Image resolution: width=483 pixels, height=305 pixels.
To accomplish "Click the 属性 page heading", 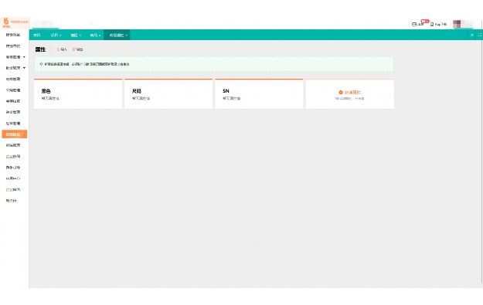I will 40,49.
